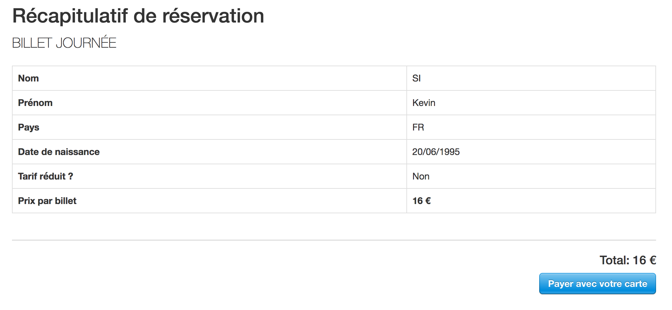This screenshot has width=672, height=310.
Task: Click the Payer avec votre carte button
Action: 597,284
